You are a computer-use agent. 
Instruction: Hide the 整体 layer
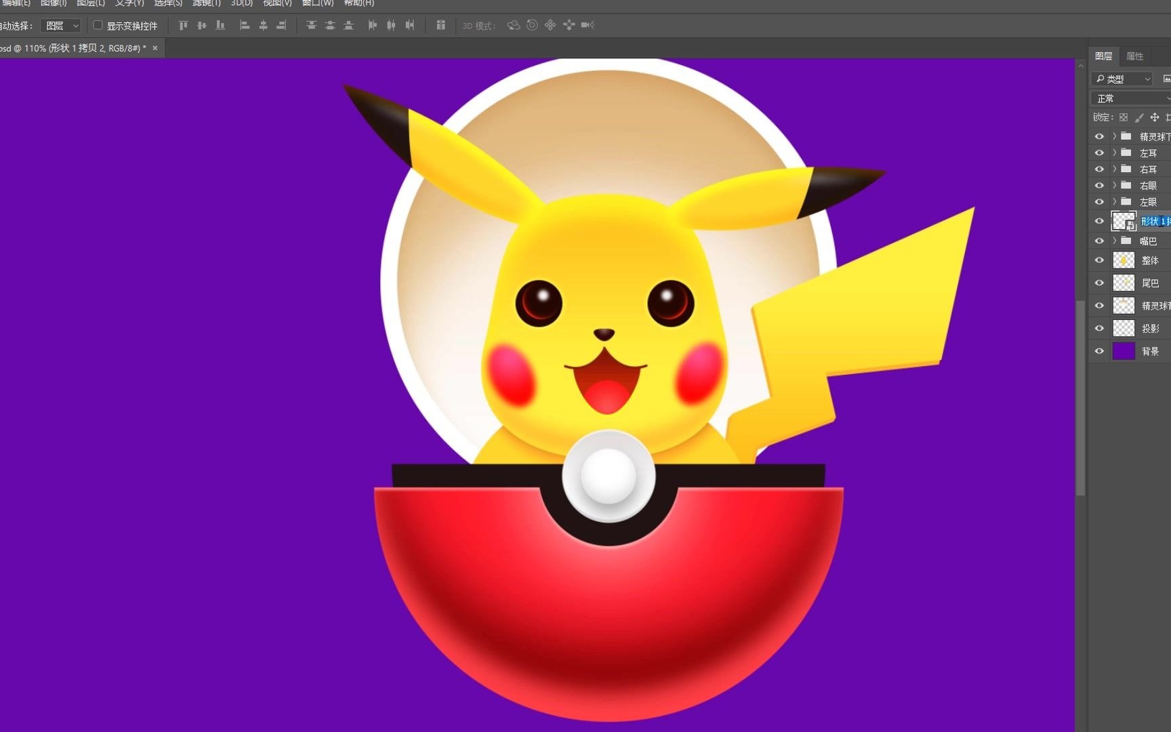tap(1099, 260)
